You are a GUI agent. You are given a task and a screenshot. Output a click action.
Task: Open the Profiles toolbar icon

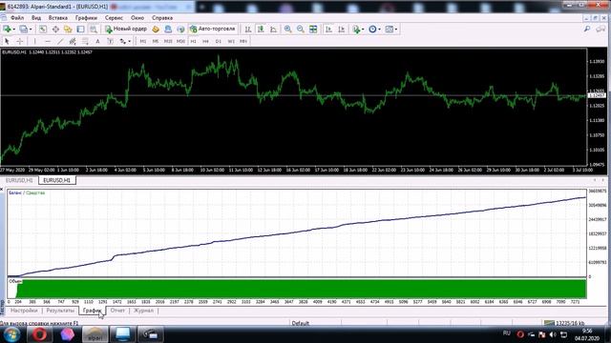[23, 30]
